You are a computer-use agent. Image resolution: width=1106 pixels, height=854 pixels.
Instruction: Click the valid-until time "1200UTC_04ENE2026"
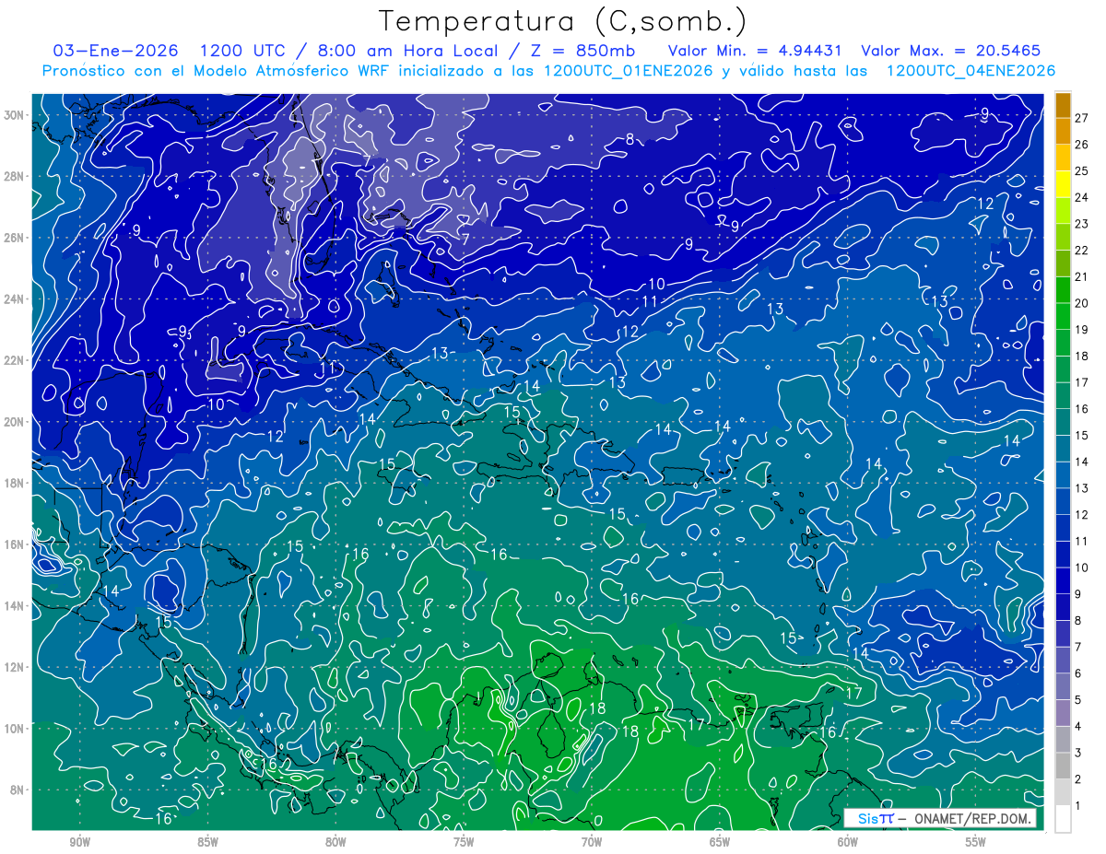971,70
